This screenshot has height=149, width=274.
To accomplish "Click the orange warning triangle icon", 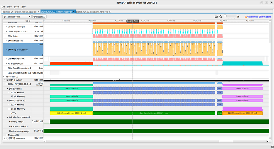I will coord(245,17).
